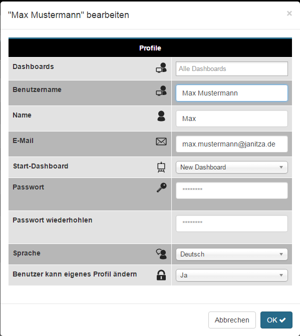The height and width of the screenshot is (336, 300).
Task: Click into the Passwort field
Action: [x=232, y=190]
